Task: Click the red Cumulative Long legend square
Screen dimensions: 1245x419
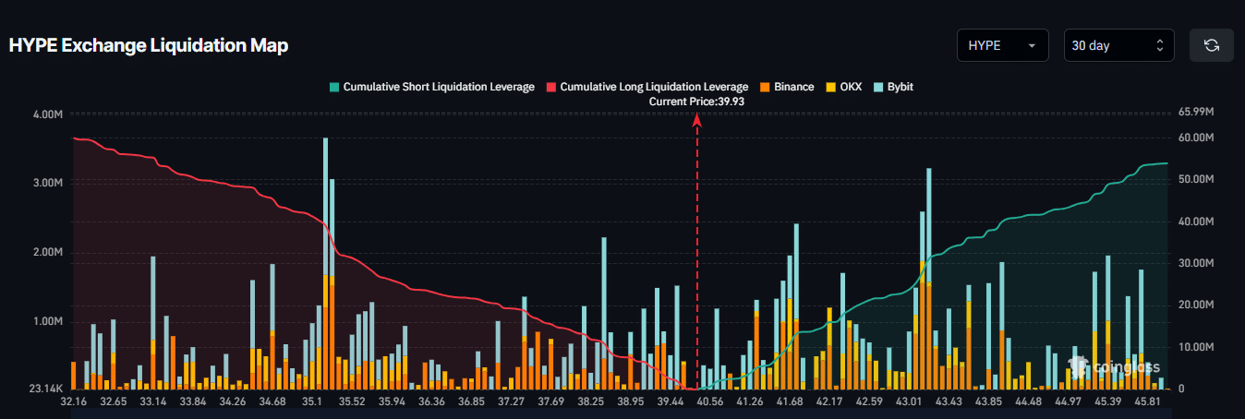Action: [x=551, y=87]
